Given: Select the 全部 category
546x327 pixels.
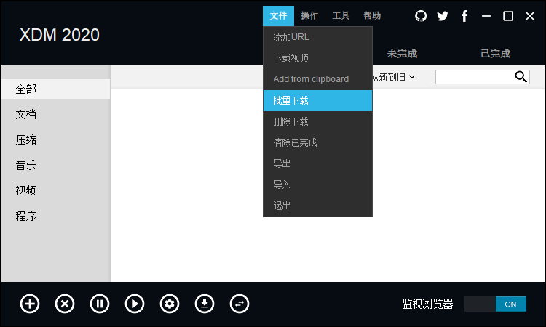Looking at the screenshot, I should [56, 89].
